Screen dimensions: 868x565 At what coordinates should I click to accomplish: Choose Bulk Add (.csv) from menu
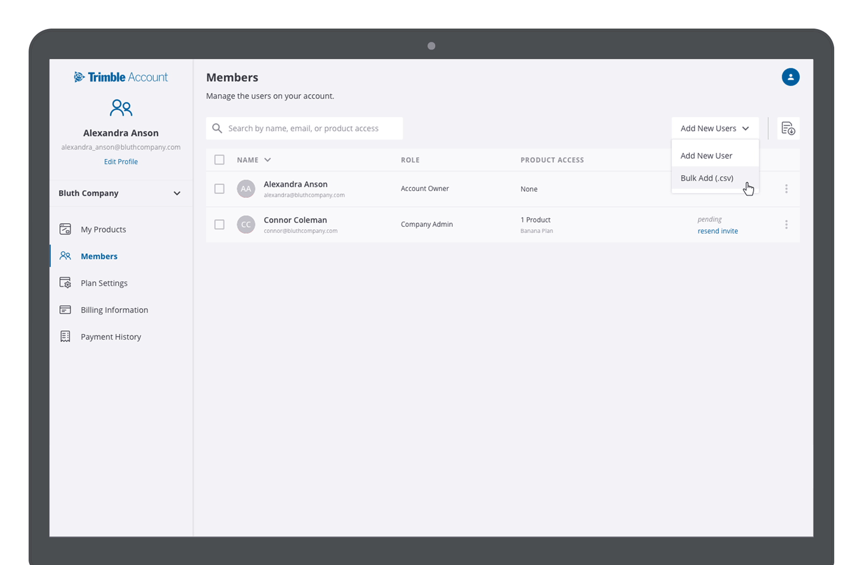(707, 178)
